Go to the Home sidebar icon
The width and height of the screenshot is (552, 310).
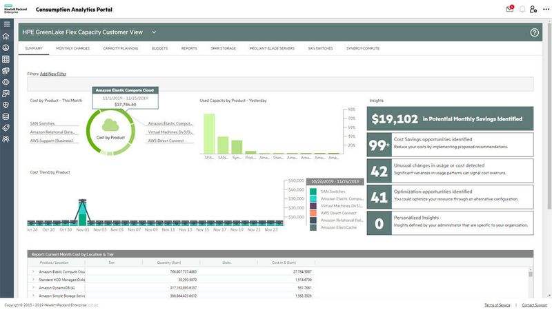[x=6, y=37]
